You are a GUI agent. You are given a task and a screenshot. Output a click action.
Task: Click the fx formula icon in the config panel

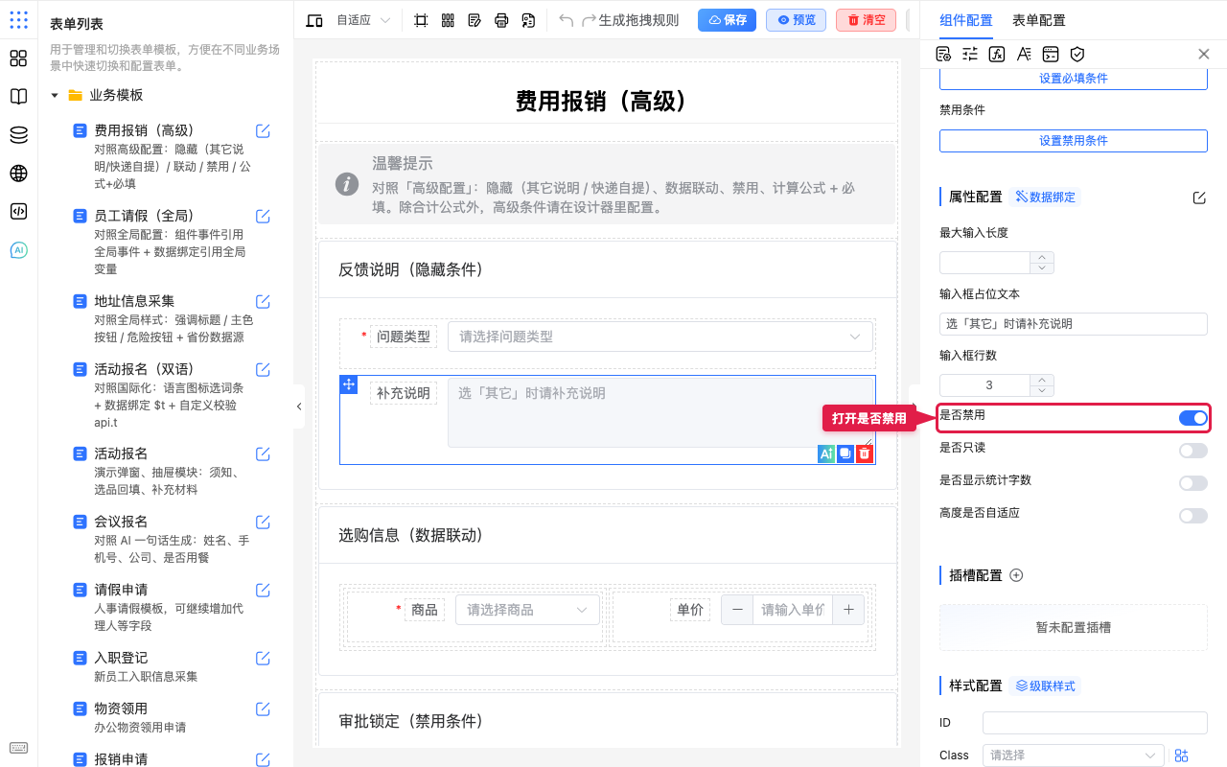click(x=997, y=54)
